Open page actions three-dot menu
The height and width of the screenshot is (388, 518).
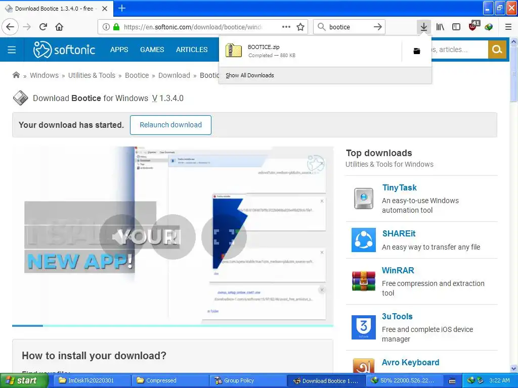pos(286,27)
